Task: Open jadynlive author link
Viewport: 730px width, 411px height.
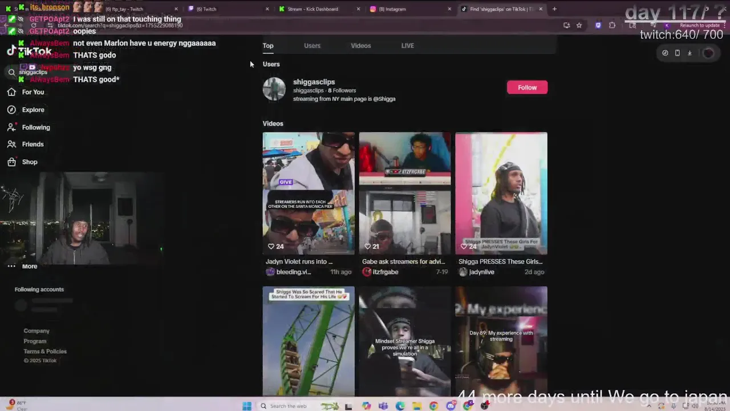Action: (481, 272)
